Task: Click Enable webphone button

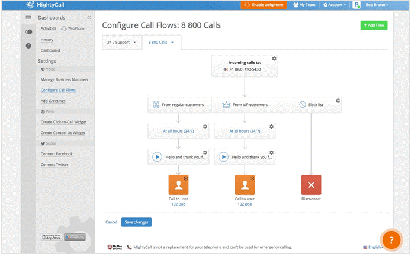Action: tap(264, 5)
